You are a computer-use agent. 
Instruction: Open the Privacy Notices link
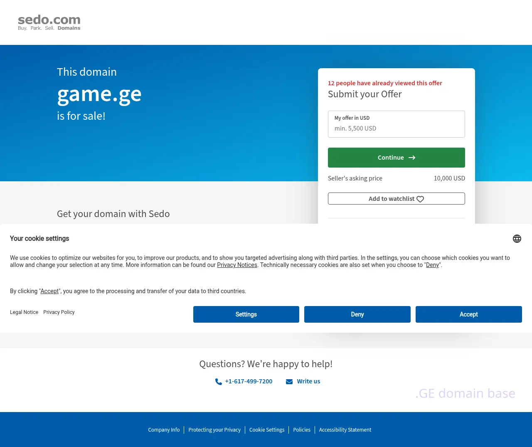click(x=237, y=265)
